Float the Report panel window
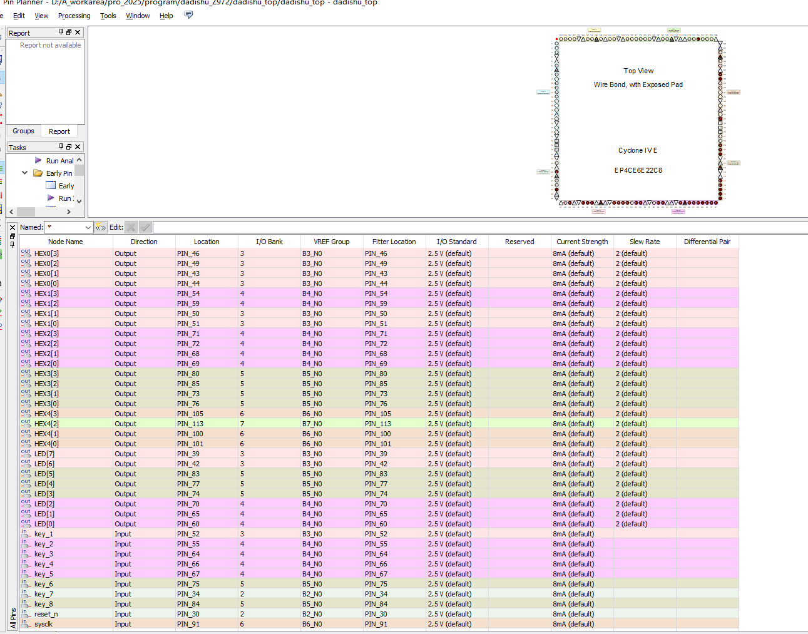 (69, 32)
